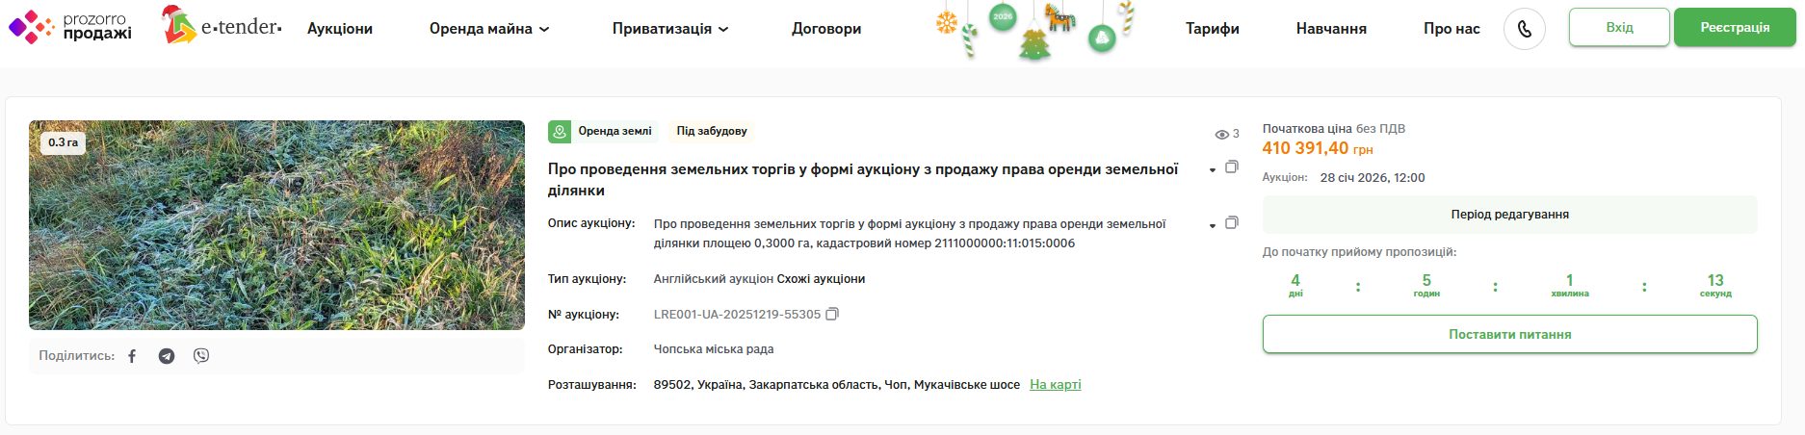Open the Договори menu item
1805x435 pixels.
[826, 29]
